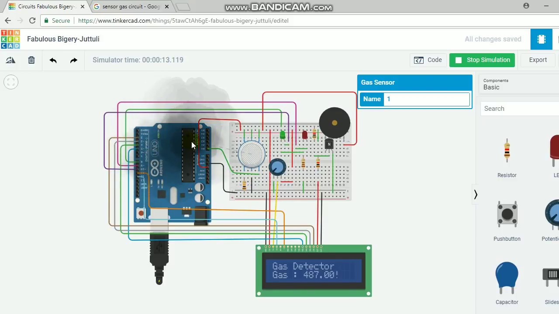Viewport: 559px width, 314px height.
Task: Redo the last action
Action: [74, 60]
